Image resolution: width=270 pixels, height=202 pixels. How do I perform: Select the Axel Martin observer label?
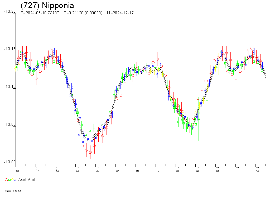pos(28,180)
